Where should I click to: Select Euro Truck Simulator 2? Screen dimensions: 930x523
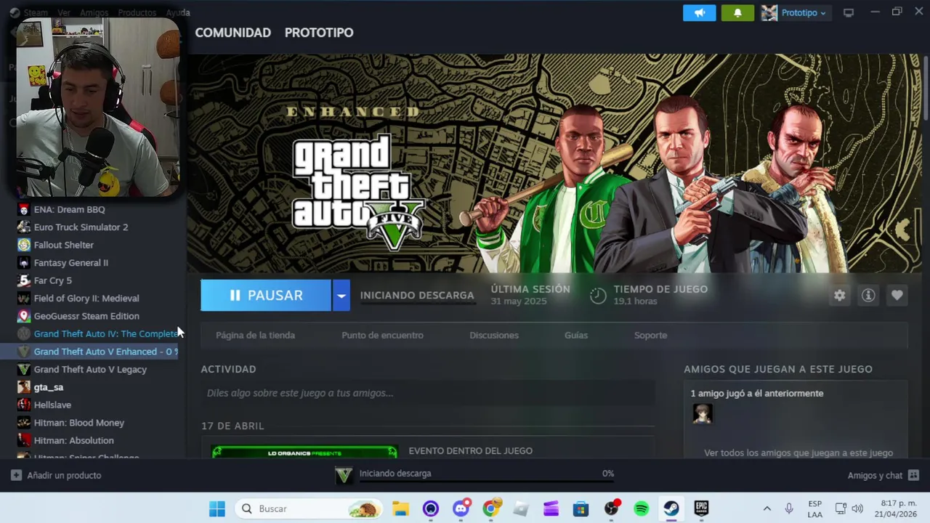coord(81,227)
